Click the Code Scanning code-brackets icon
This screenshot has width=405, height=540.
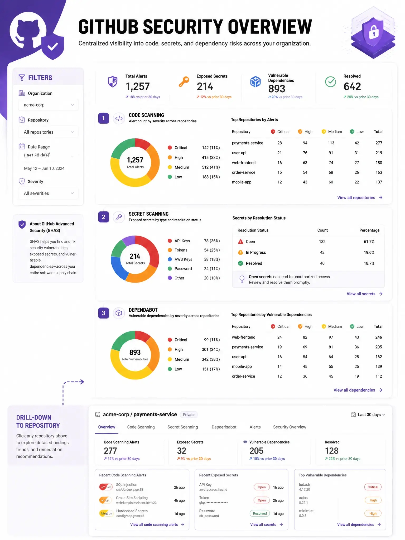click(x=119, y=118)
